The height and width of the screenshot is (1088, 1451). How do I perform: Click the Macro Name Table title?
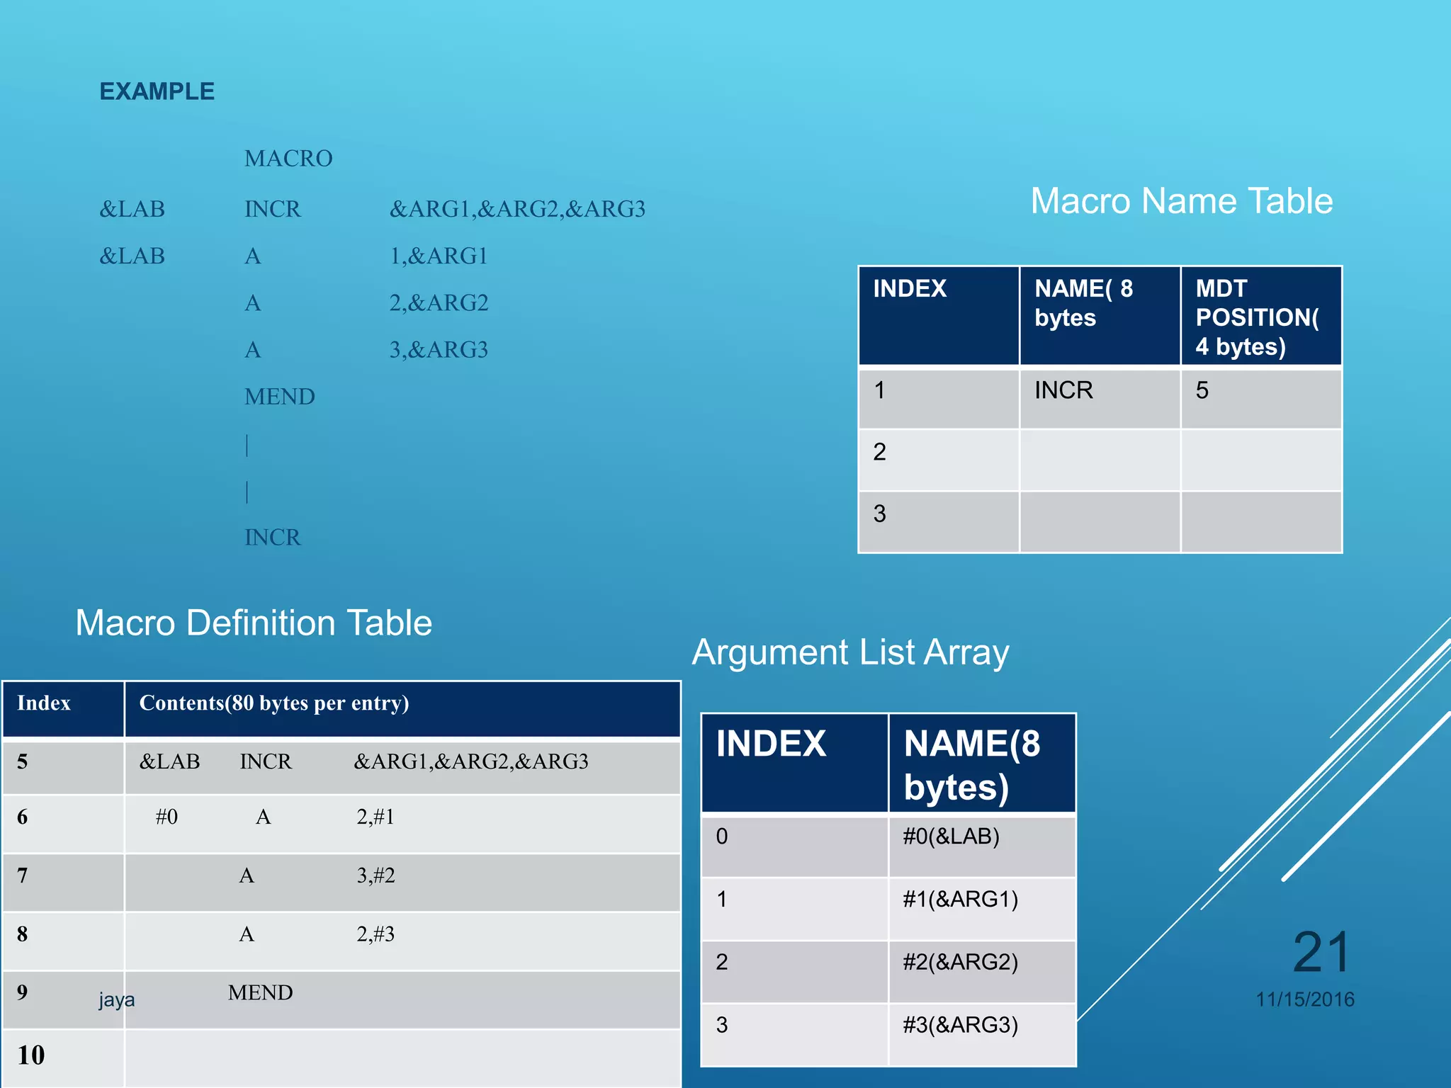point(1182,200)
